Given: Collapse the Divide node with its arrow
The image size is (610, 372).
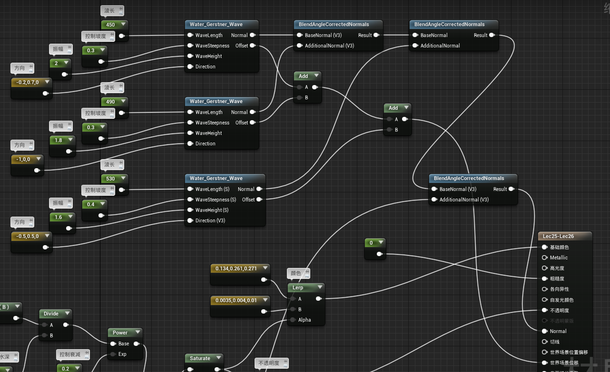Looking at the screenshot, I should tap(67, 314).
